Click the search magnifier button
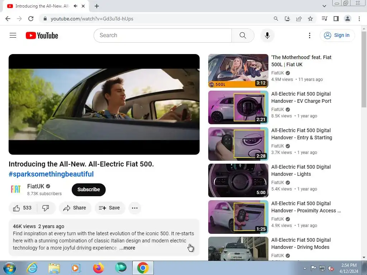Screen dimensions: 367x275 coord(243,35)
